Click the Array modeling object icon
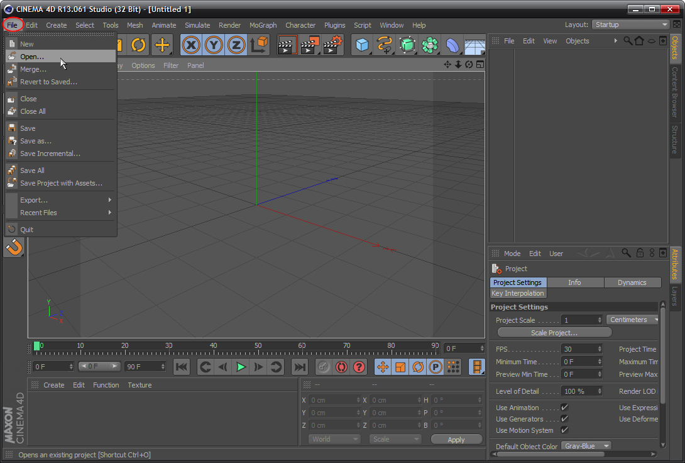The height and width of the screenshot is (463, 685). pos(430,45)
